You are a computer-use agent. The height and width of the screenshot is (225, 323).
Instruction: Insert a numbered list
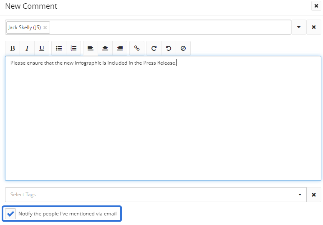(x=73, y=48)
